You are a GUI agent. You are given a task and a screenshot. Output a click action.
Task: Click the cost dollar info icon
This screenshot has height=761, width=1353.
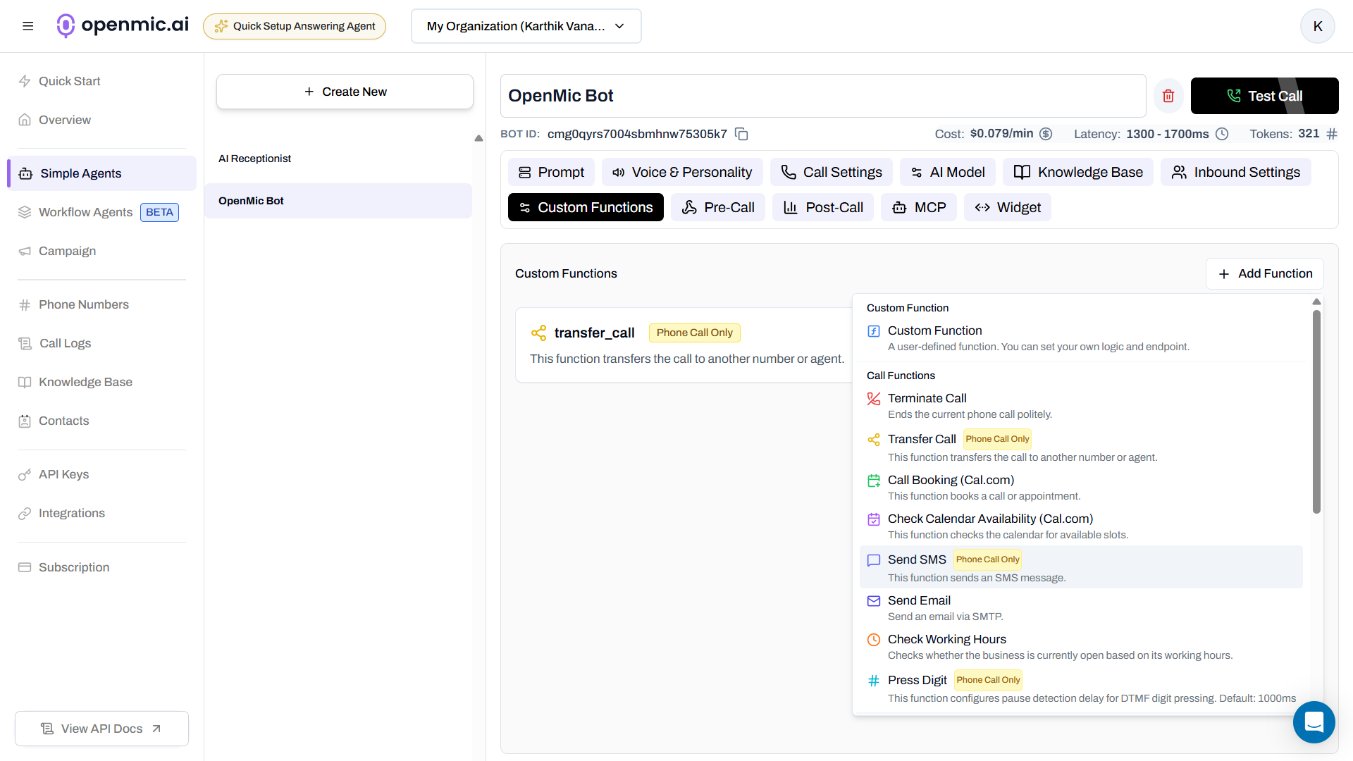click(1046, 134)
